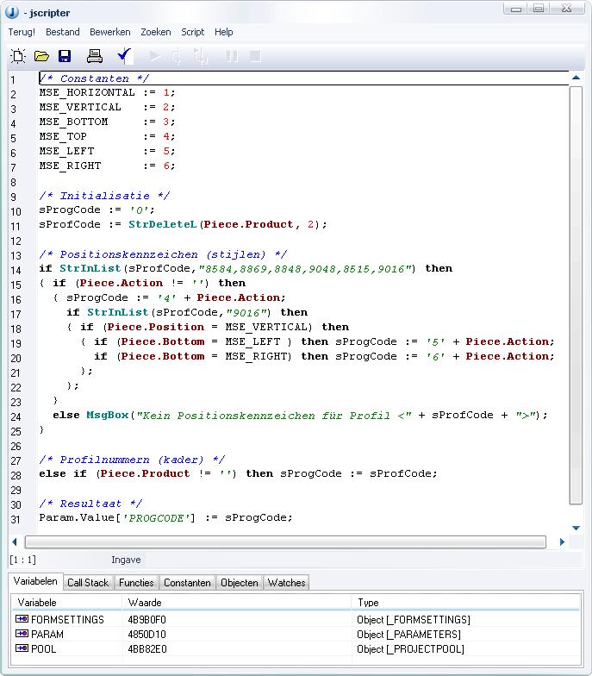The width and height of the screenshot is (592, 676).
Task: Click the greyed-out Stop icon
Action: 255,56
